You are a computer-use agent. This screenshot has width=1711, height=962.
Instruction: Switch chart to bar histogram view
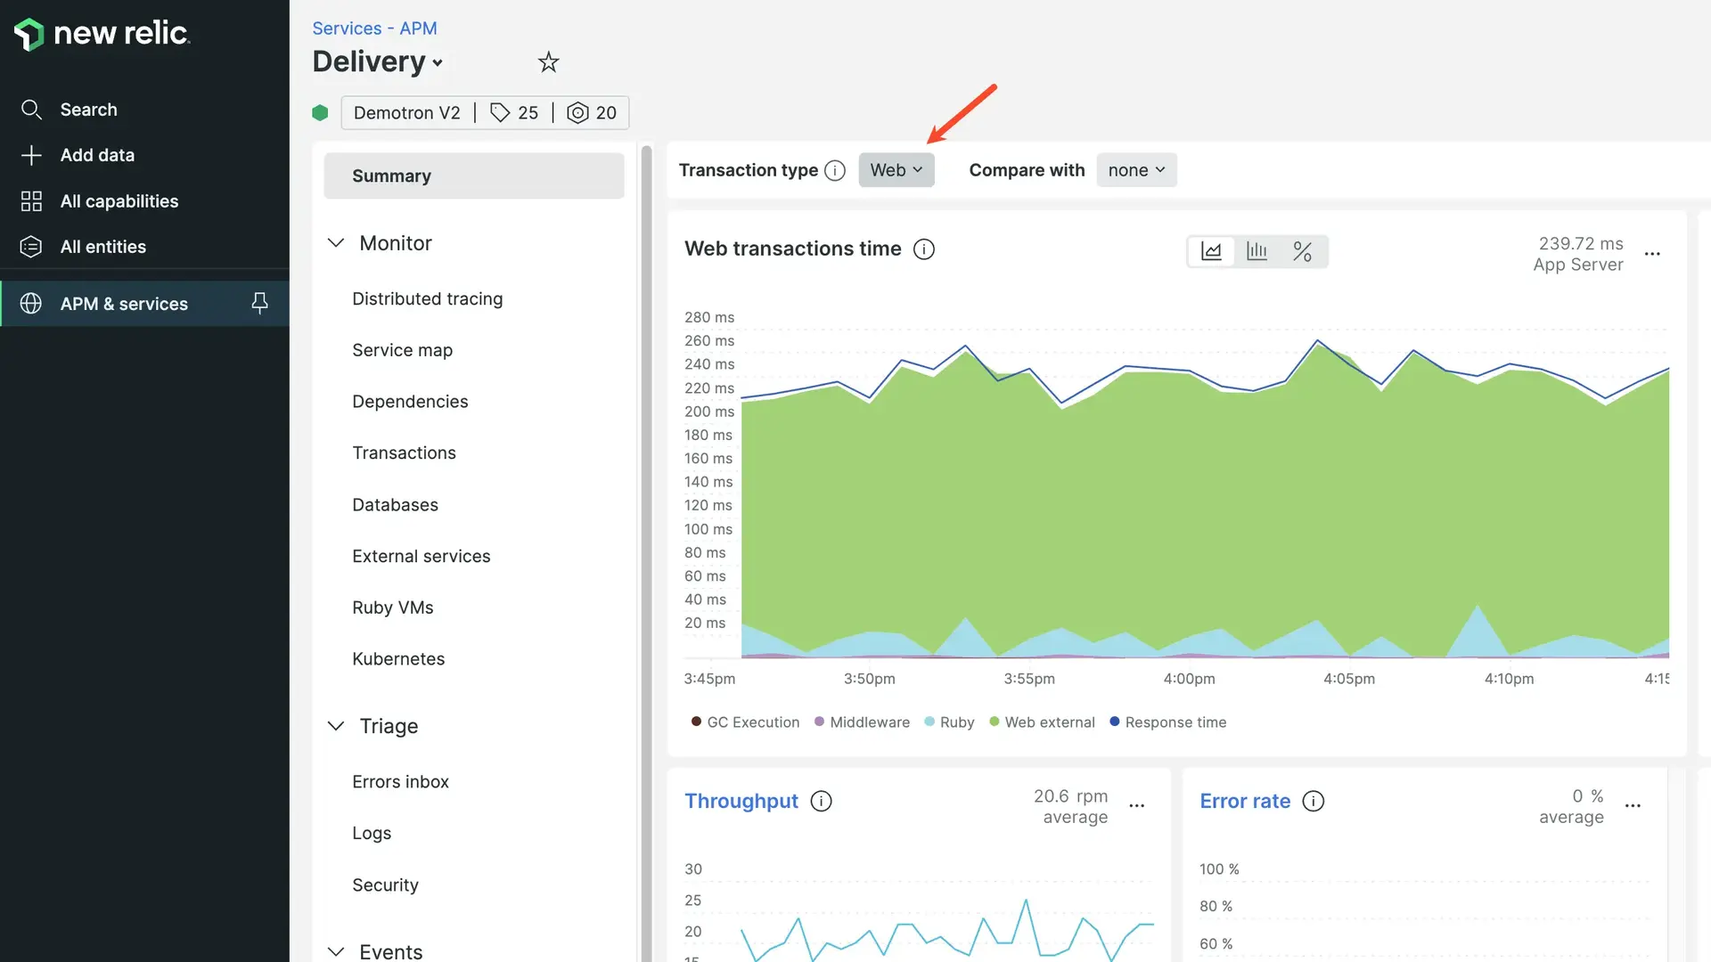click(1257, 251)
